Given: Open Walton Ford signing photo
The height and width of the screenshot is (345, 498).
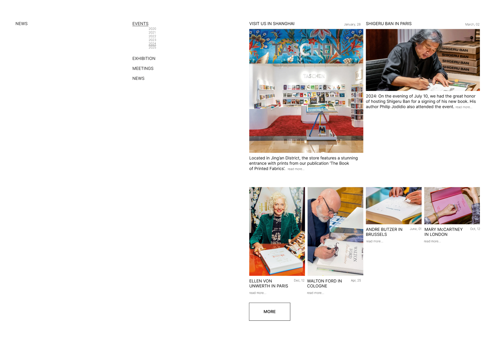Looking at the screenshot, I should 335,231.
